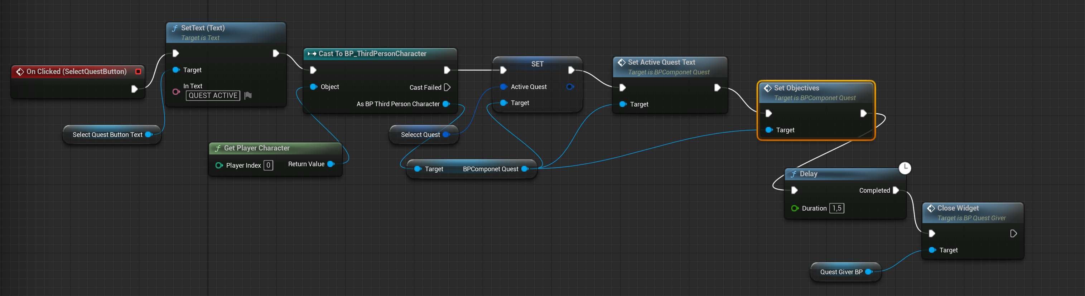
Task: Click the On Clicked exec output pin
Action: (x=134, y=89)
